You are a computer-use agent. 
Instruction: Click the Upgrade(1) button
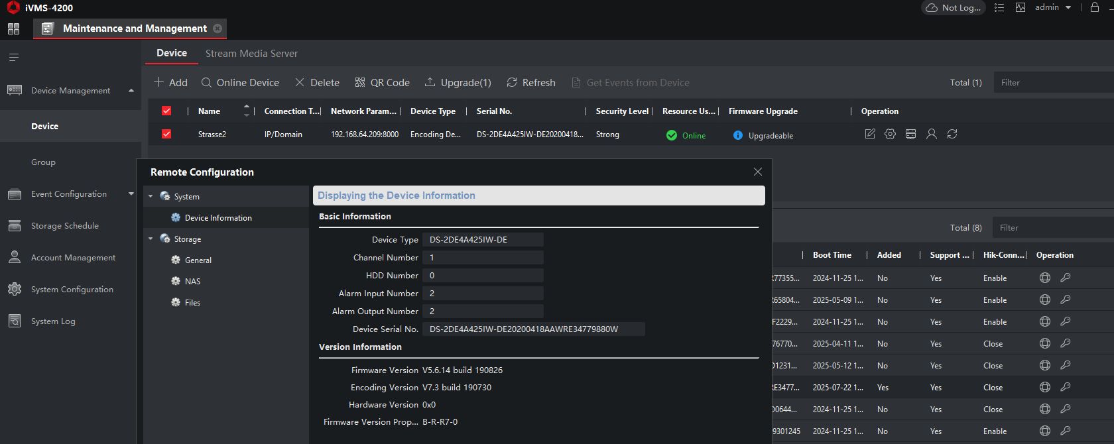(458, 83)
